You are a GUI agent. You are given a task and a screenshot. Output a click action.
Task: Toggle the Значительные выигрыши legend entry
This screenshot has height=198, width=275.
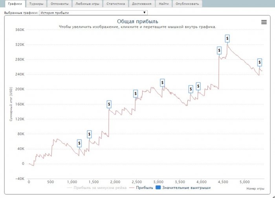[x=183, y=188]
